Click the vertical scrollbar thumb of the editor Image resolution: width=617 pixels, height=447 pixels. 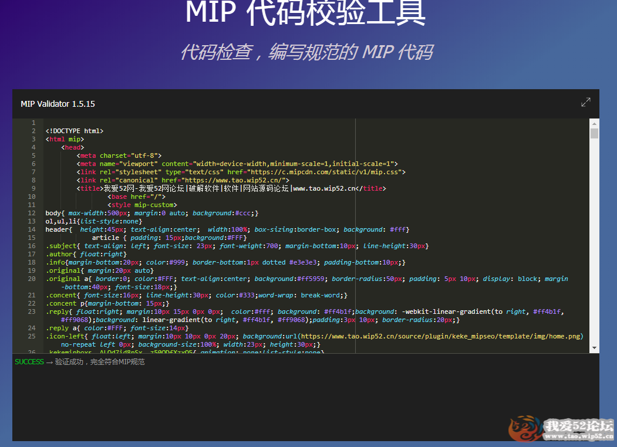[x=594, y=133]
